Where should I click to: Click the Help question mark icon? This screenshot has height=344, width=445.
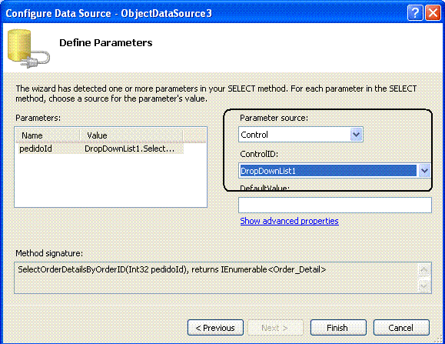pos(415,13)
